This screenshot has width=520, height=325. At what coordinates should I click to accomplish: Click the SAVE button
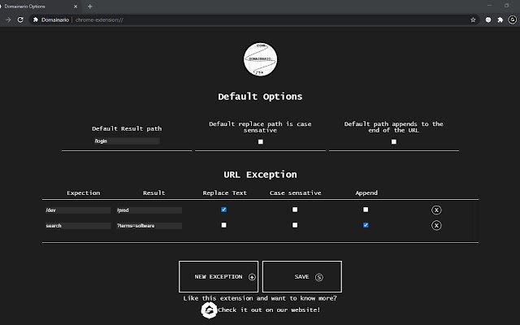click(302, 276)
